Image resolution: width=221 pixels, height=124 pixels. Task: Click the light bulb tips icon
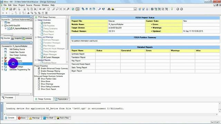pos(172,9)
